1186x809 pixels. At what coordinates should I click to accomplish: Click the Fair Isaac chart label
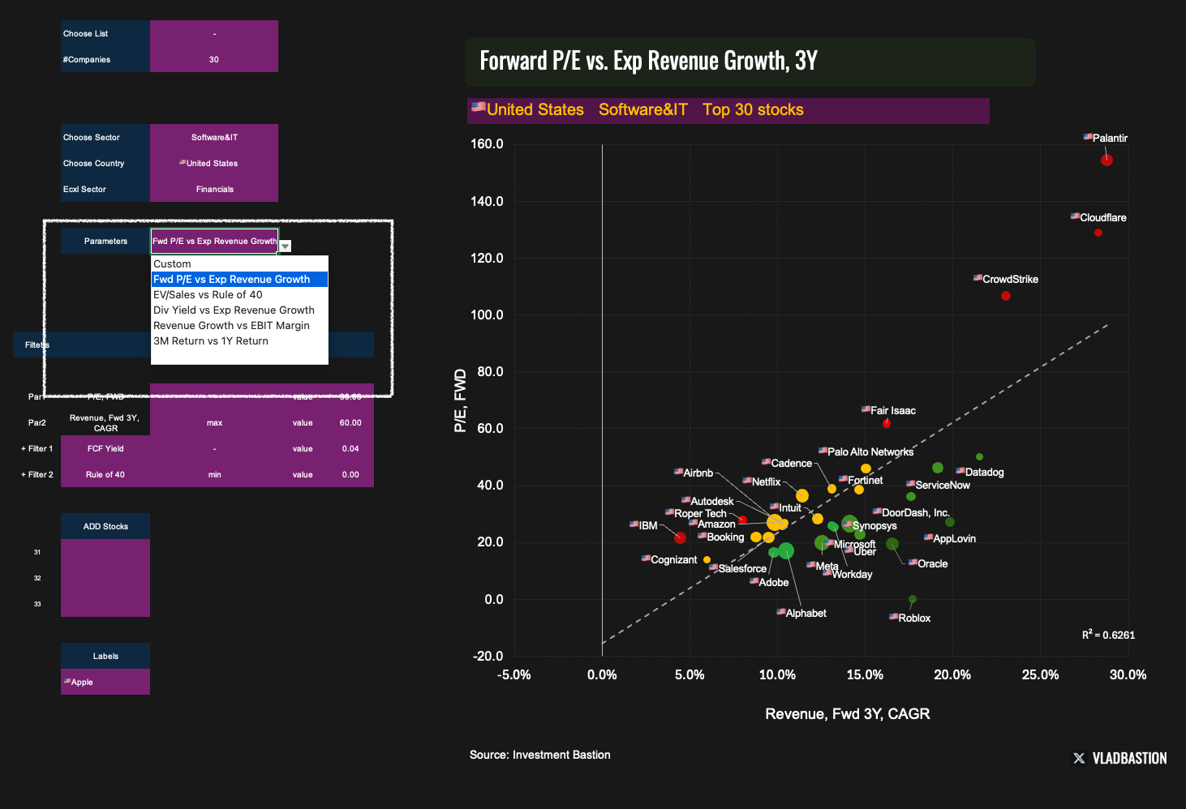coord(888,410)
